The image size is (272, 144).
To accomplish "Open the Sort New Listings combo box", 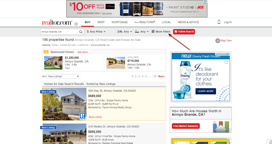I will tap(63, 77).
